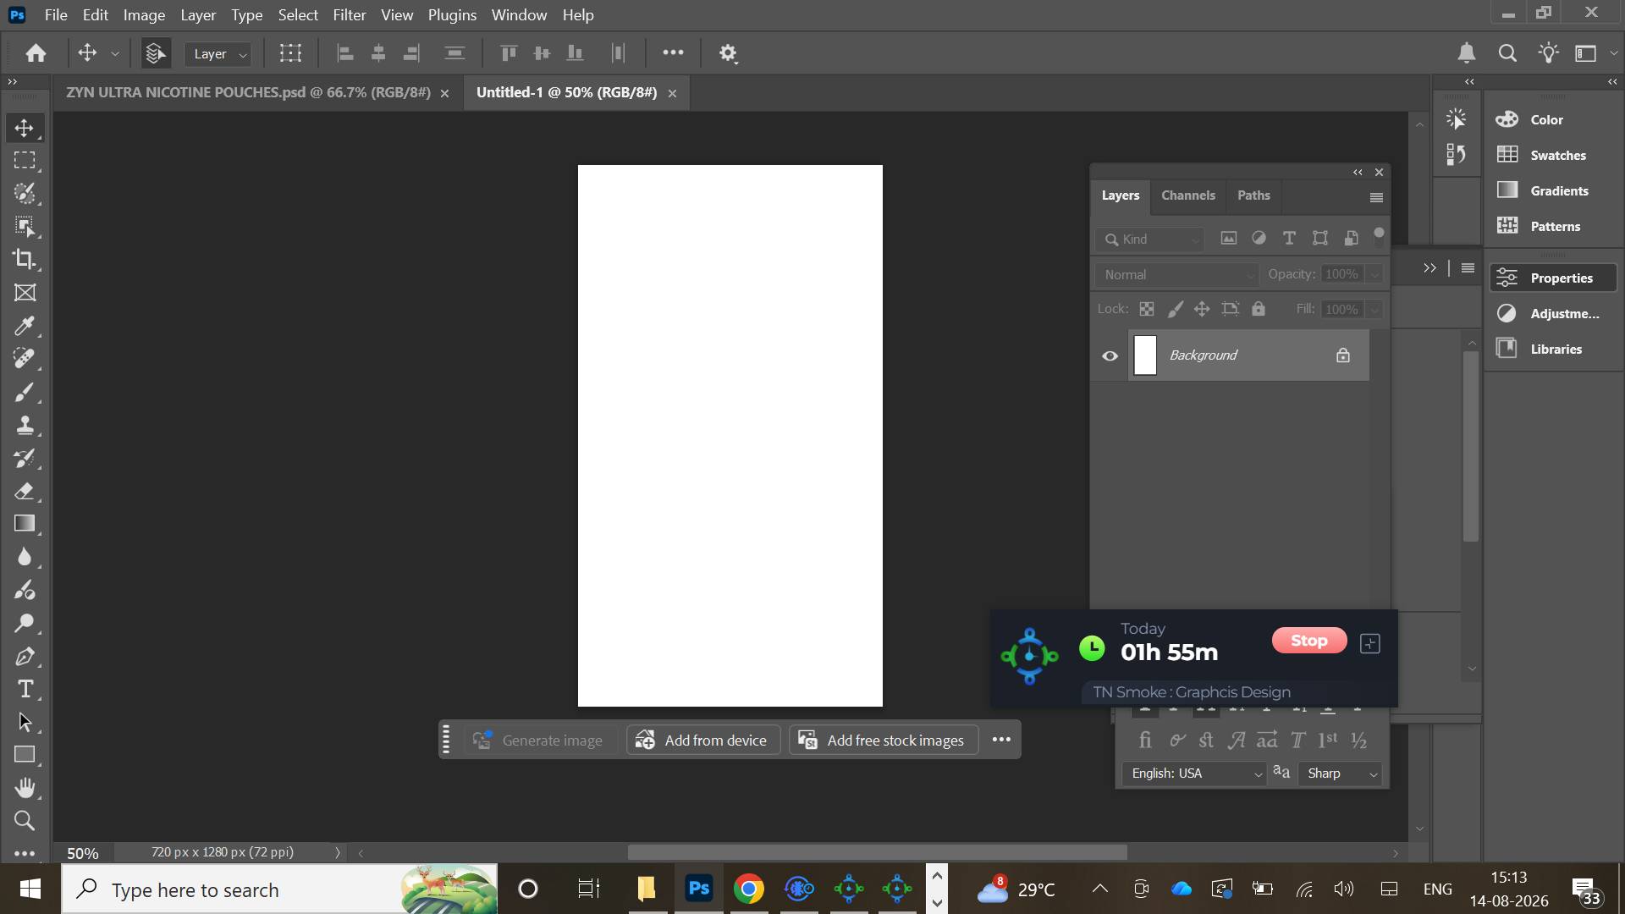1625x914 pixels.
Task: Select the Horizontal Type tool
Action: click(x=25, y=689)
